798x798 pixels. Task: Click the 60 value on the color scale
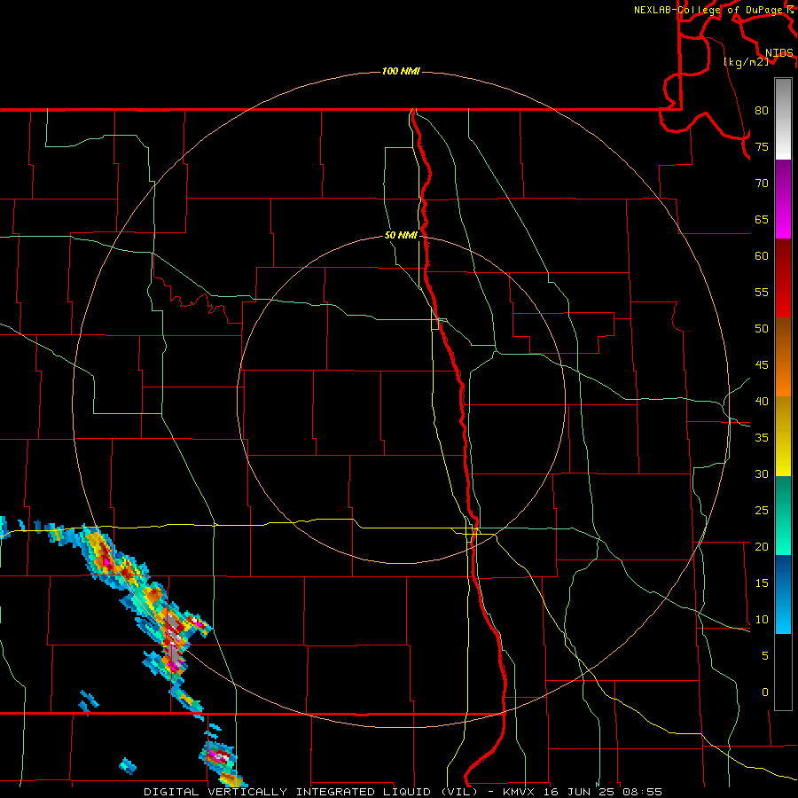762,256
